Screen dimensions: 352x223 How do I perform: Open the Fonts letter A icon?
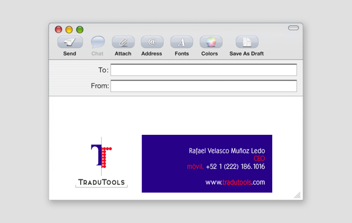182,42
